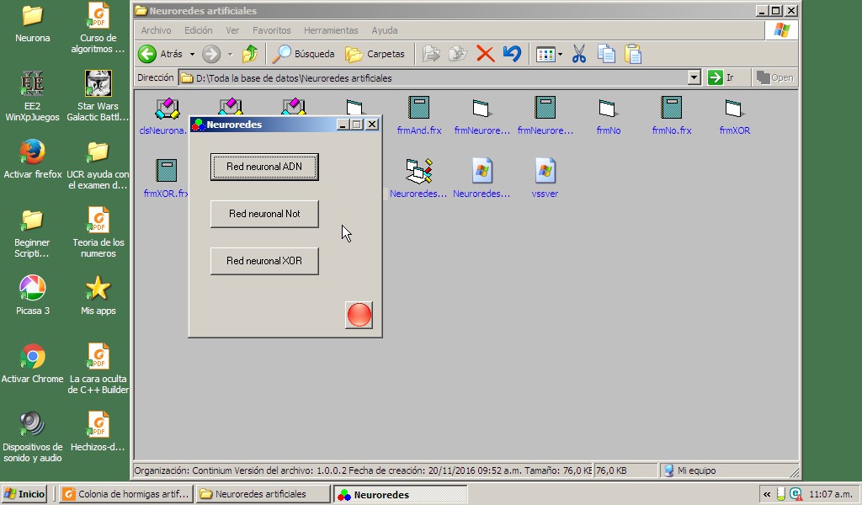The width and height of the screenshot is (862, 505).
Task: Select the scissors Cut icon
Action: (x=579, y=54)
